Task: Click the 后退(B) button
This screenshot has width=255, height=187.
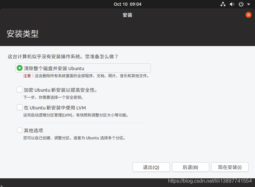Action: coord(190,167)
